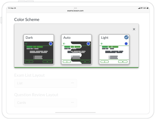Click the green back arrow in Auto preview
This screenshot has height=119, width=155.
click(x=64, y=44)
